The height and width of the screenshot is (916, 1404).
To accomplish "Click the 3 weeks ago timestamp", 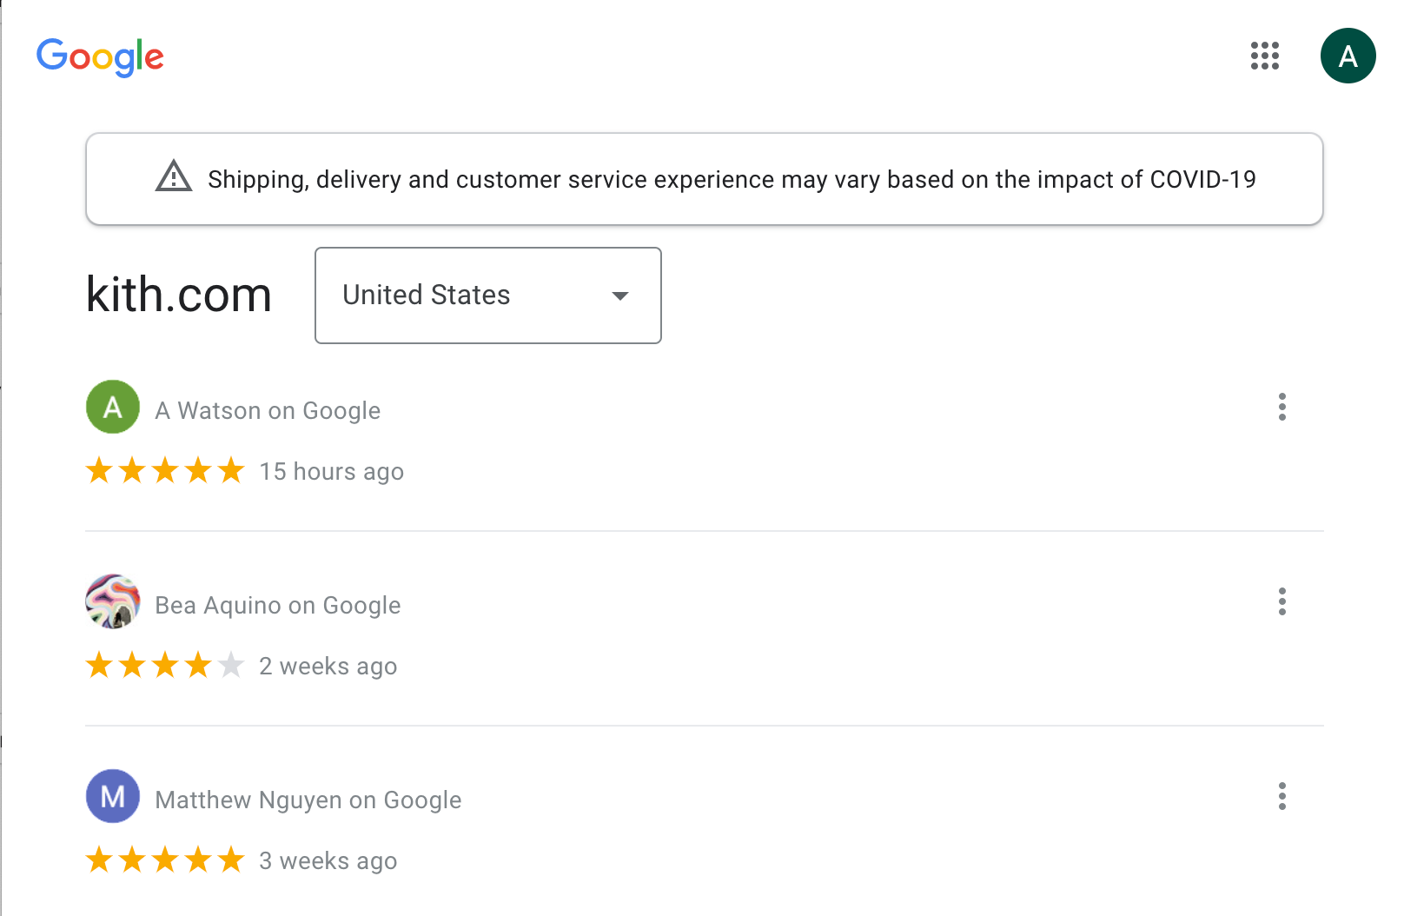I will point(328,861).
